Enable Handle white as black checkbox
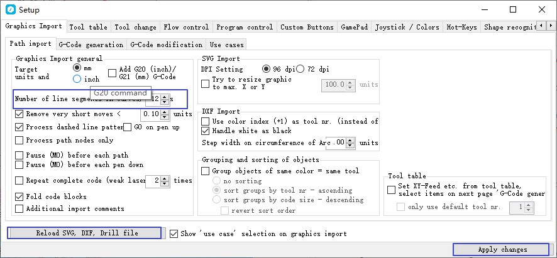The image size is (557, 258). coord(206,131)
